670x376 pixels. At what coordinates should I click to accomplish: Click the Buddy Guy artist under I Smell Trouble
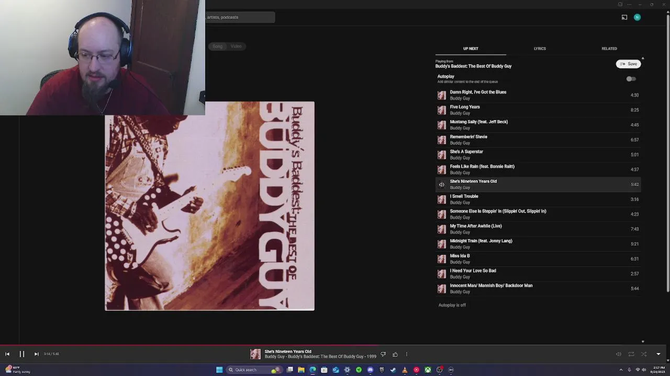pos(460,203)
